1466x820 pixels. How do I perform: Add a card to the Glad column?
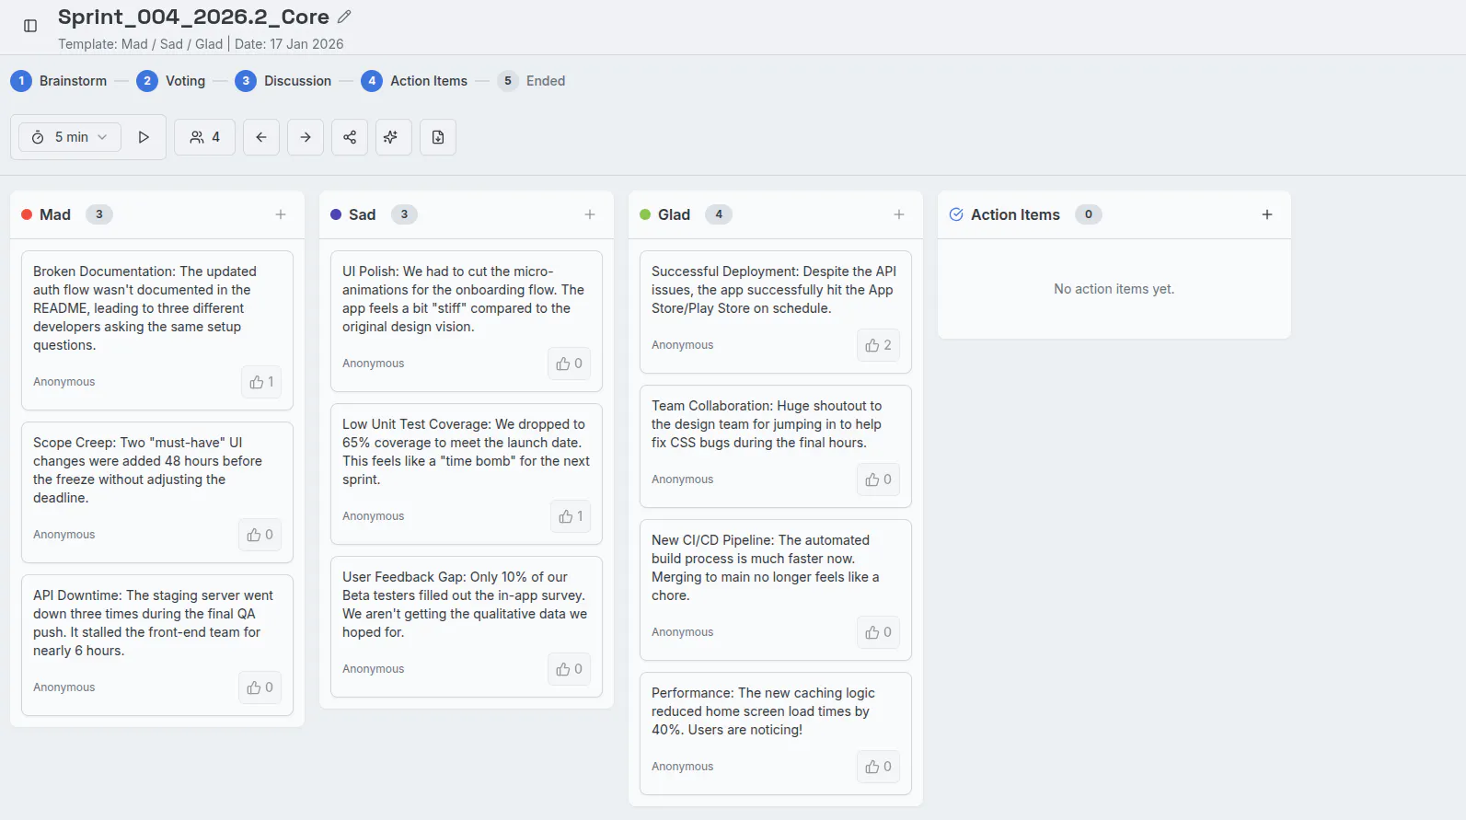[x=899, y=214]
